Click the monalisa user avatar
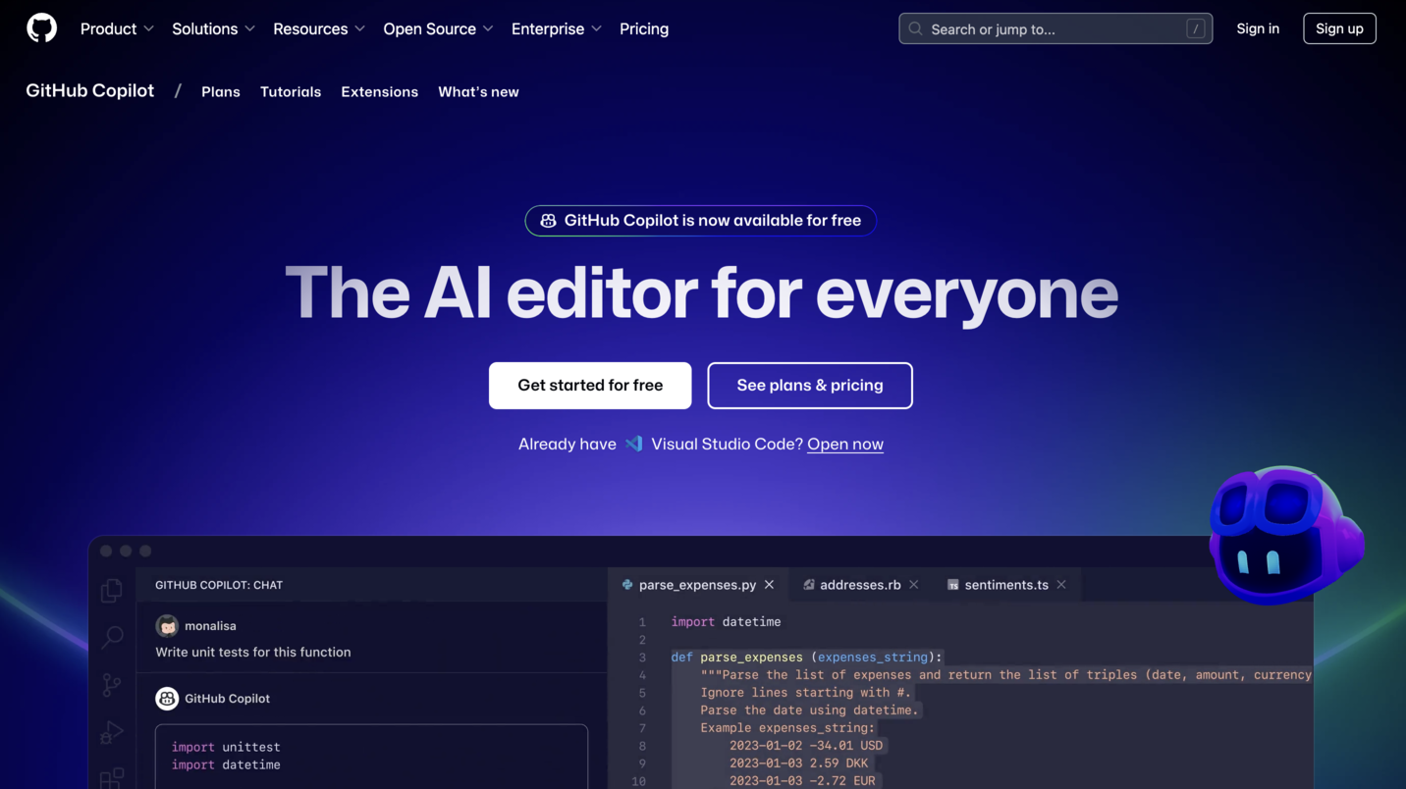This screenshot has width=1406, height=789. point(167,626)
